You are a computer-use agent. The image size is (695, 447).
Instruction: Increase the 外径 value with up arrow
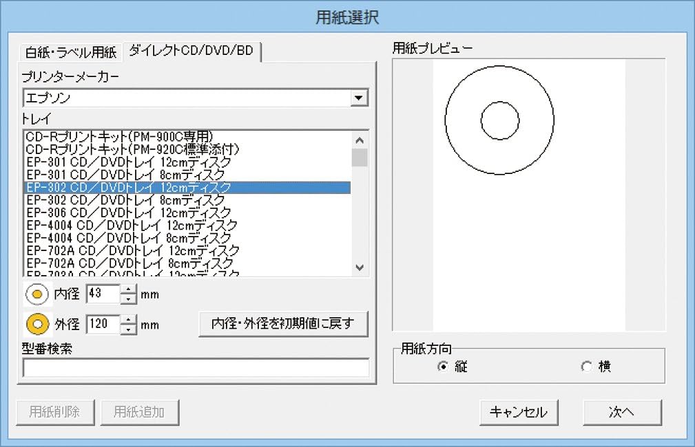coord(129,318)
